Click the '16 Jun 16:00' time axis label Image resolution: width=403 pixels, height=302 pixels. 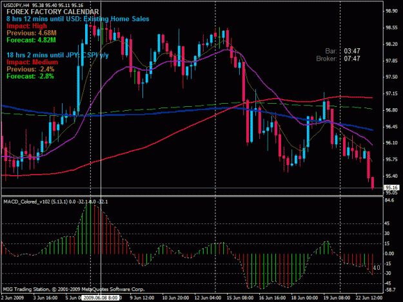pyautogui.click(x=272, y=298)
